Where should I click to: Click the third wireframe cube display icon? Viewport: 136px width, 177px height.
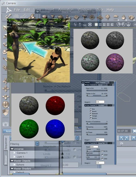click(129, 24)
